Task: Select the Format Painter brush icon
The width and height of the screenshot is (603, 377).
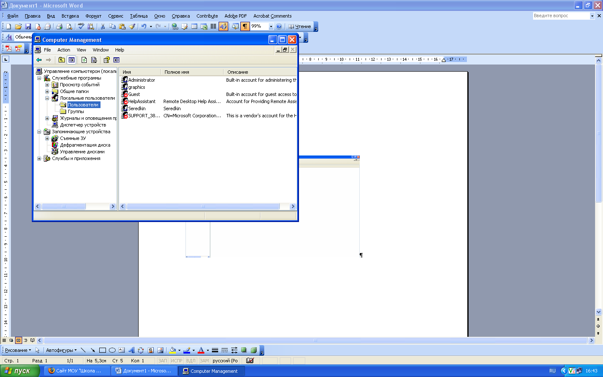Action: coord(132,26)
